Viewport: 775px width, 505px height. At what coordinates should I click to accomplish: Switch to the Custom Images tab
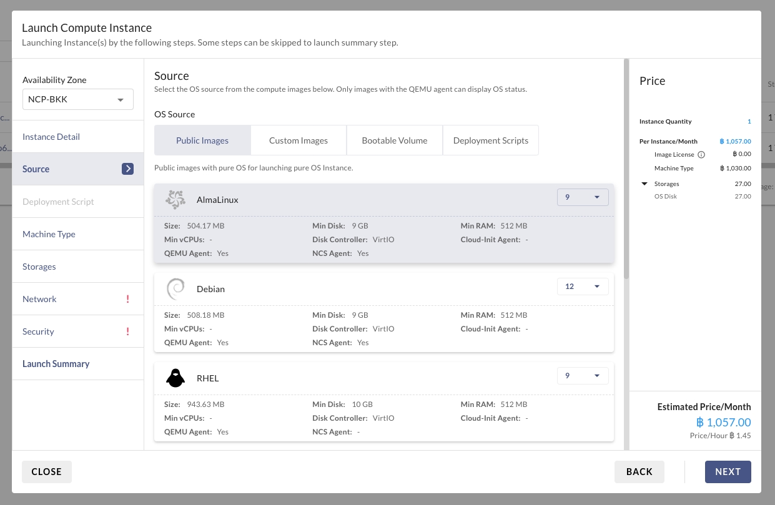point(298,140)
